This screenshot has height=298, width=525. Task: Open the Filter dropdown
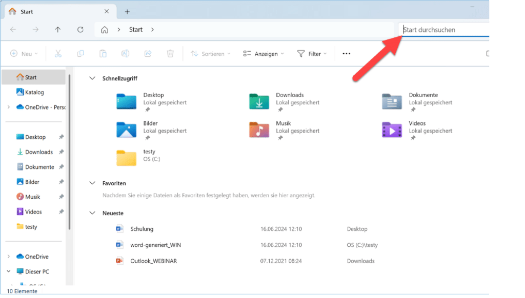coord(312,54)
